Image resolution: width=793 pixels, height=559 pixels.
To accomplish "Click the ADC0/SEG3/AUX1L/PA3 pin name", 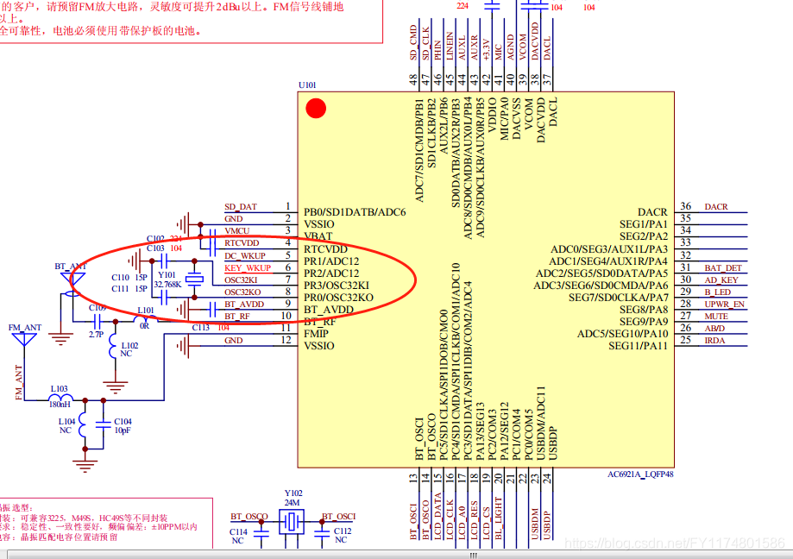I will (x=609, y=249).
